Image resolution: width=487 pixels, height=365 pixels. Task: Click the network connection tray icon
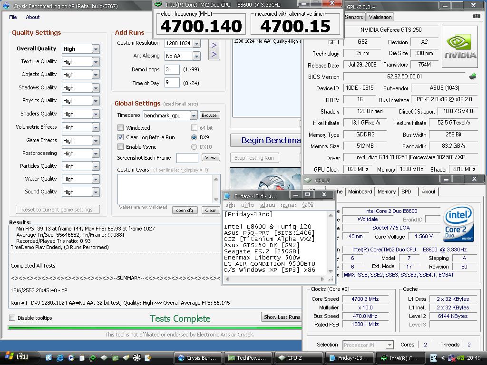(x=451, y=358)
